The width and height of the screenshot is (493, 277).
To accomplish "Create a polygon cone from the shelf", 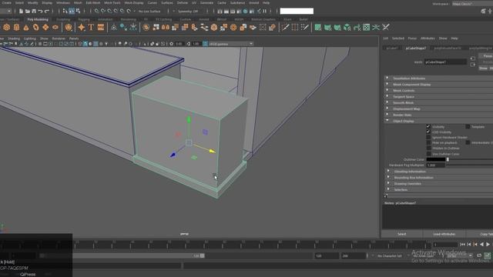I will [26, 28].
